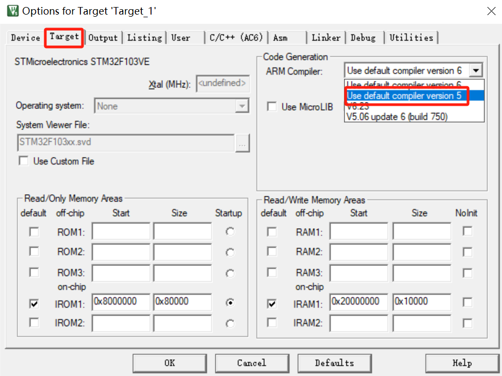Expand the Operating system dropdown
Image resolution: width=502 pixels, height=376 pixels.
coord(242,106)
